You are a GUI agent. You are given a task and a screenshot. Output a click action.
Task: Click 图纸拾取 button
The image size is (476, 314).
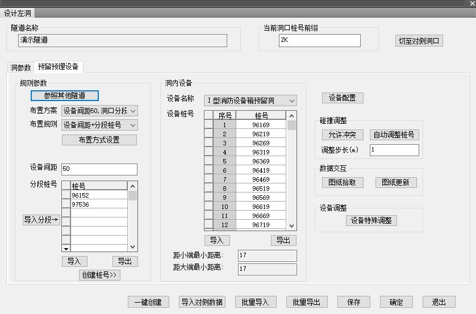click(343, 182)
